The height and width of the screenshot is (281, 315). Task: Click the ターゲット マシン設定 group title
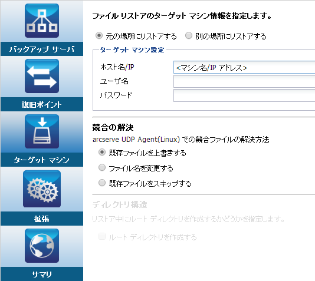[132, 49]
